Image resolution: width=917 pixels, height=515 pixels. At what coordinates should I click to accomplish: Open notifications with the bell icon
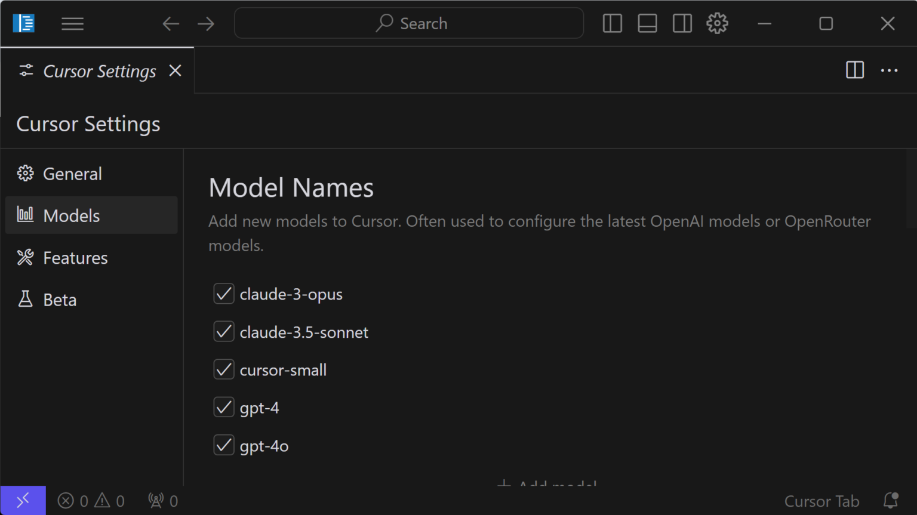pyautogui.click(x=891, y=500)
